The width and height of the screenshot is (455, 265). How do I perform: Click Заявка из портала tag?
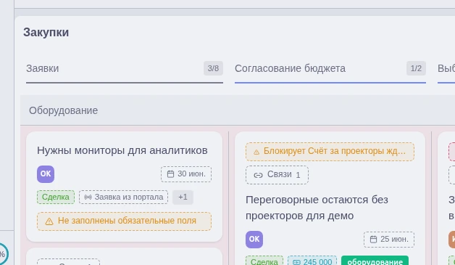click(123, 197)
